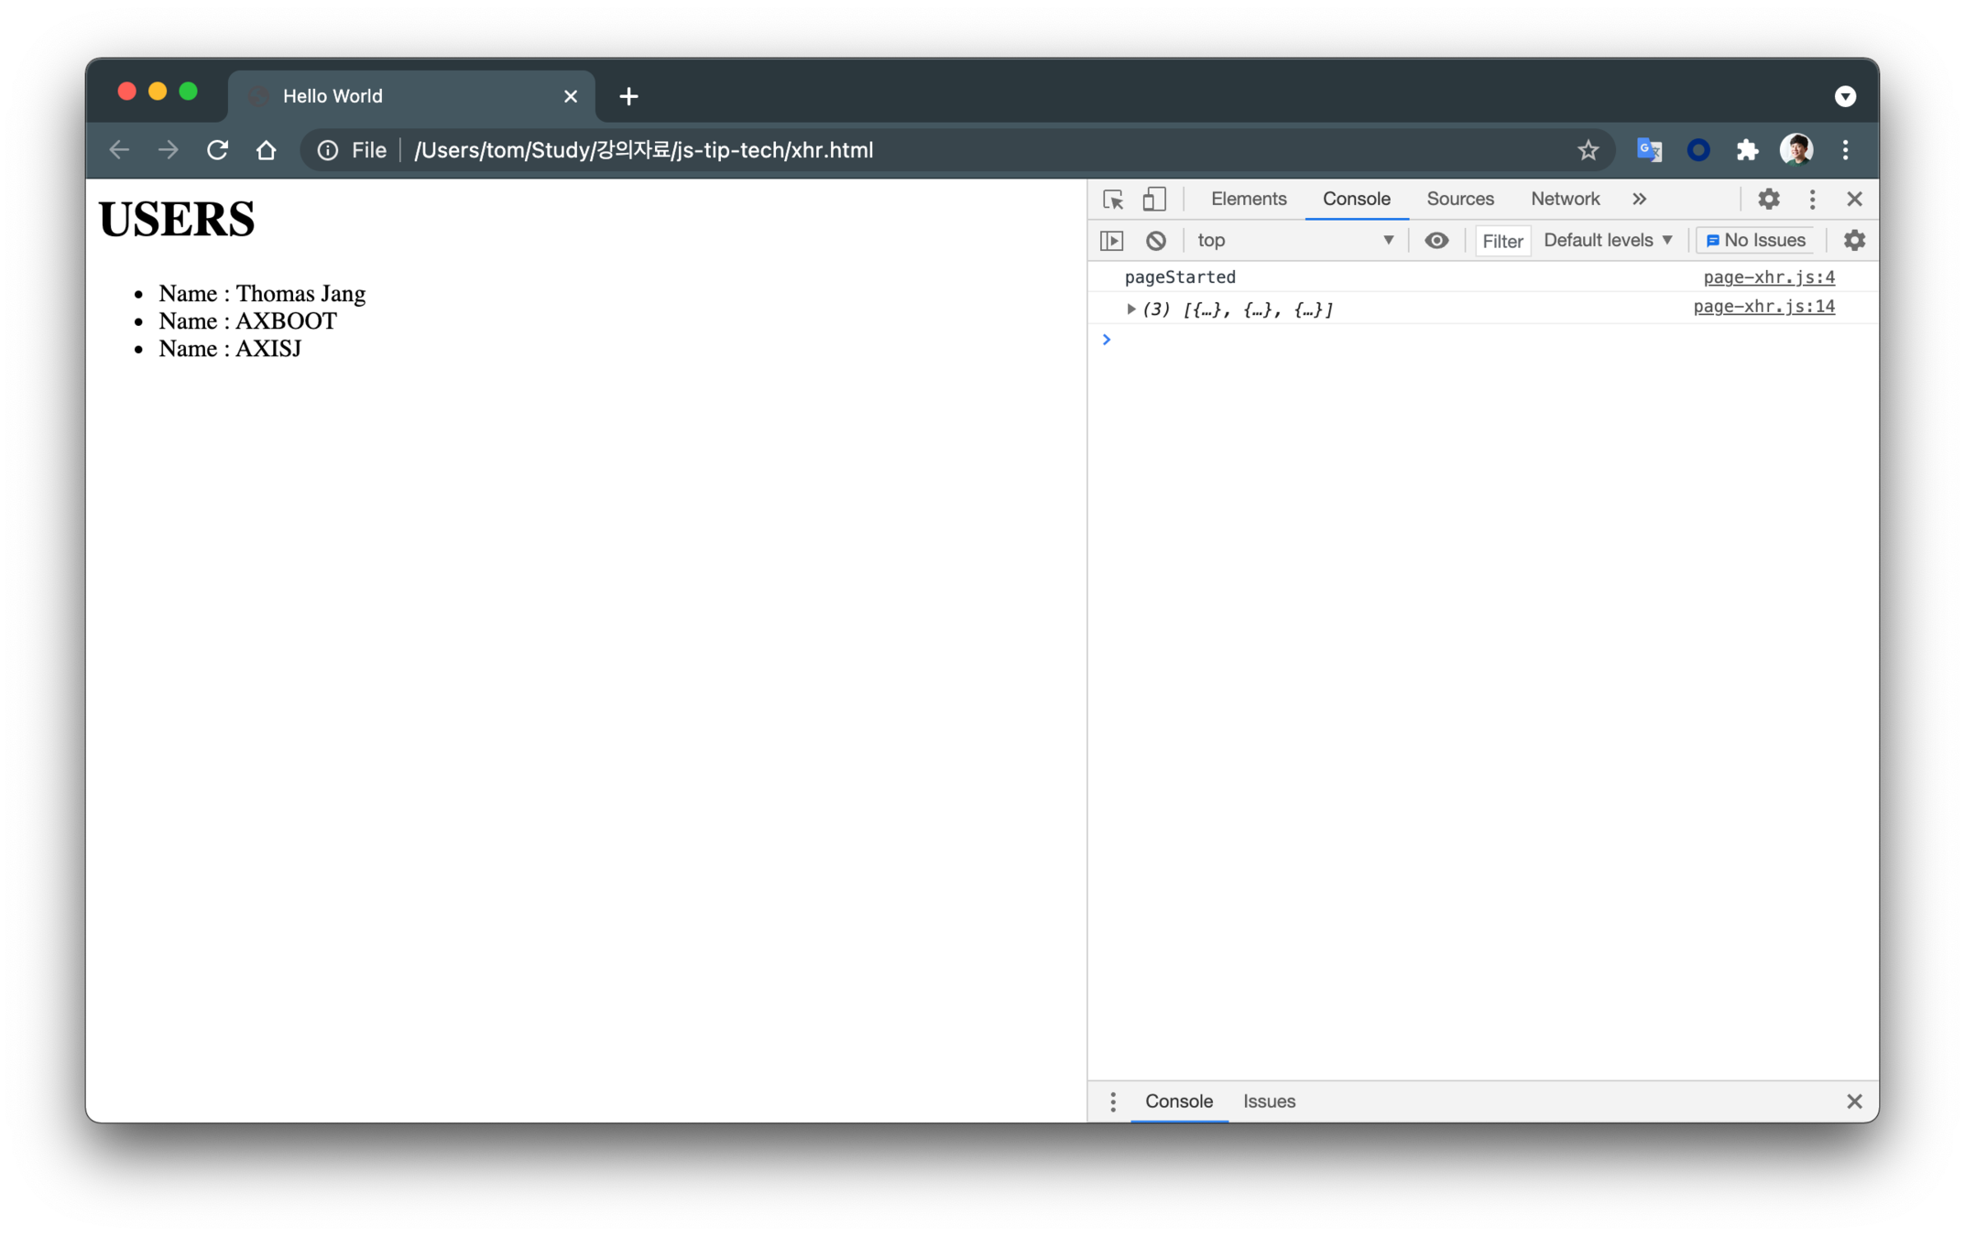1965x1236 pixels.
Task: Show the console sidebar panel
Action: click(x=1111, y=241)
